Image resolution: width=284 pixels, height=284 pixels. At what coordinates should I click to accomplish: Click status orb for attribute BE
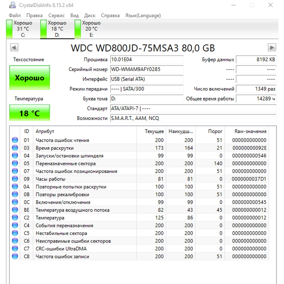click(15, 210)
